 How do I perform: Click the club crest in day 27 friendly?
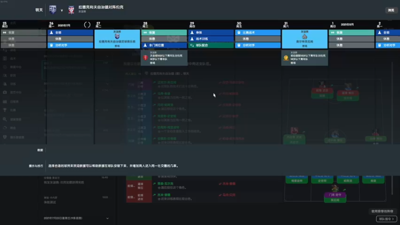[x=117, y=36]
